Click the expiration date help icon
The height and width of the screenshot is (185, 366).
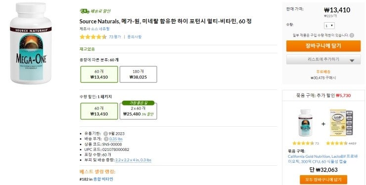105,134
